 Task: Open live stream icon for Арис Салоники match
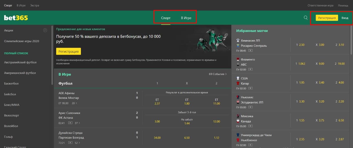point(70,123)
